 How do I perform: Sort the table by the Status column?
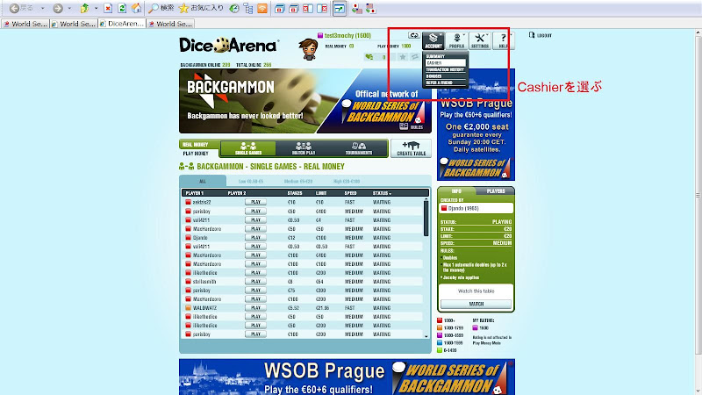coord(382,193)
